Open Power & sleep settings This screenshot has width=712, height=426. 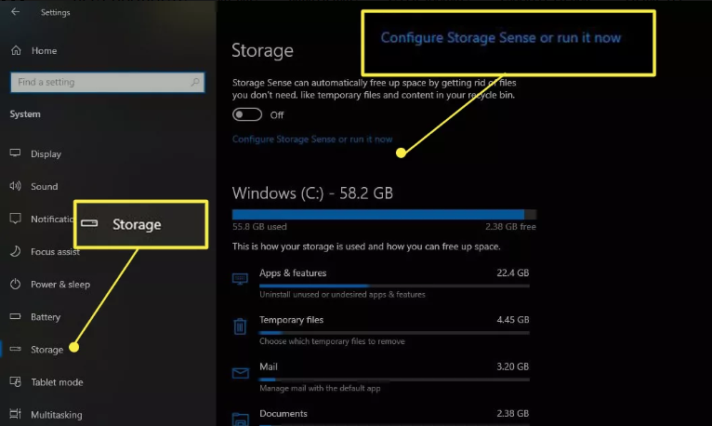pos(60,285)
